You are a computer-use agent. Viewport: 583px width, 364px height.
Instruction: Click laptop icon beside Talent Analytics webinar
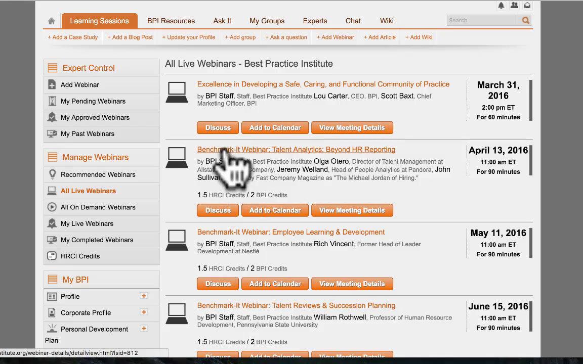tap(177, 158)
